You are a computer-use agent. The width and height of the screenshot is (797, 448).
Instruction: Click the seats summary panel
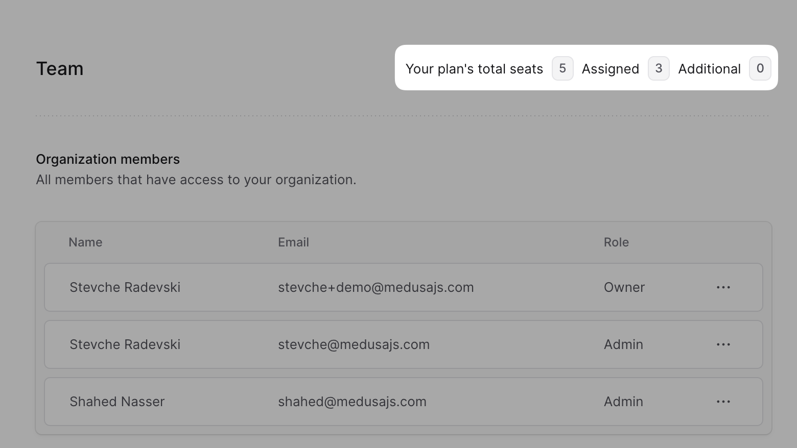(x=585, y=67)
